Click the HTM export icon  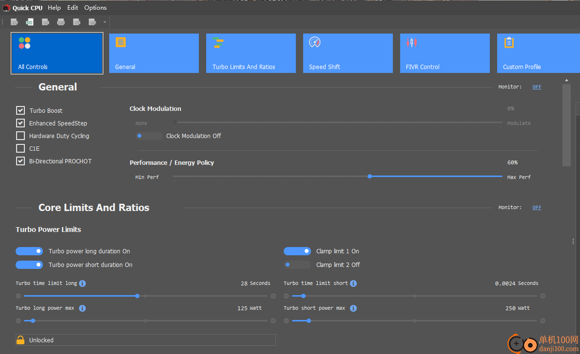point(45,22)
